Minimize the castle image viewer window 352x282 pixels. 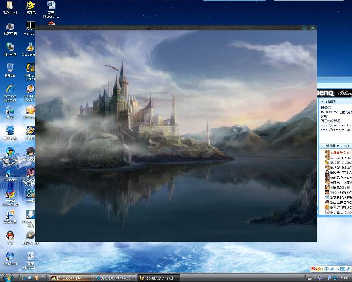(x=305, y=28)
